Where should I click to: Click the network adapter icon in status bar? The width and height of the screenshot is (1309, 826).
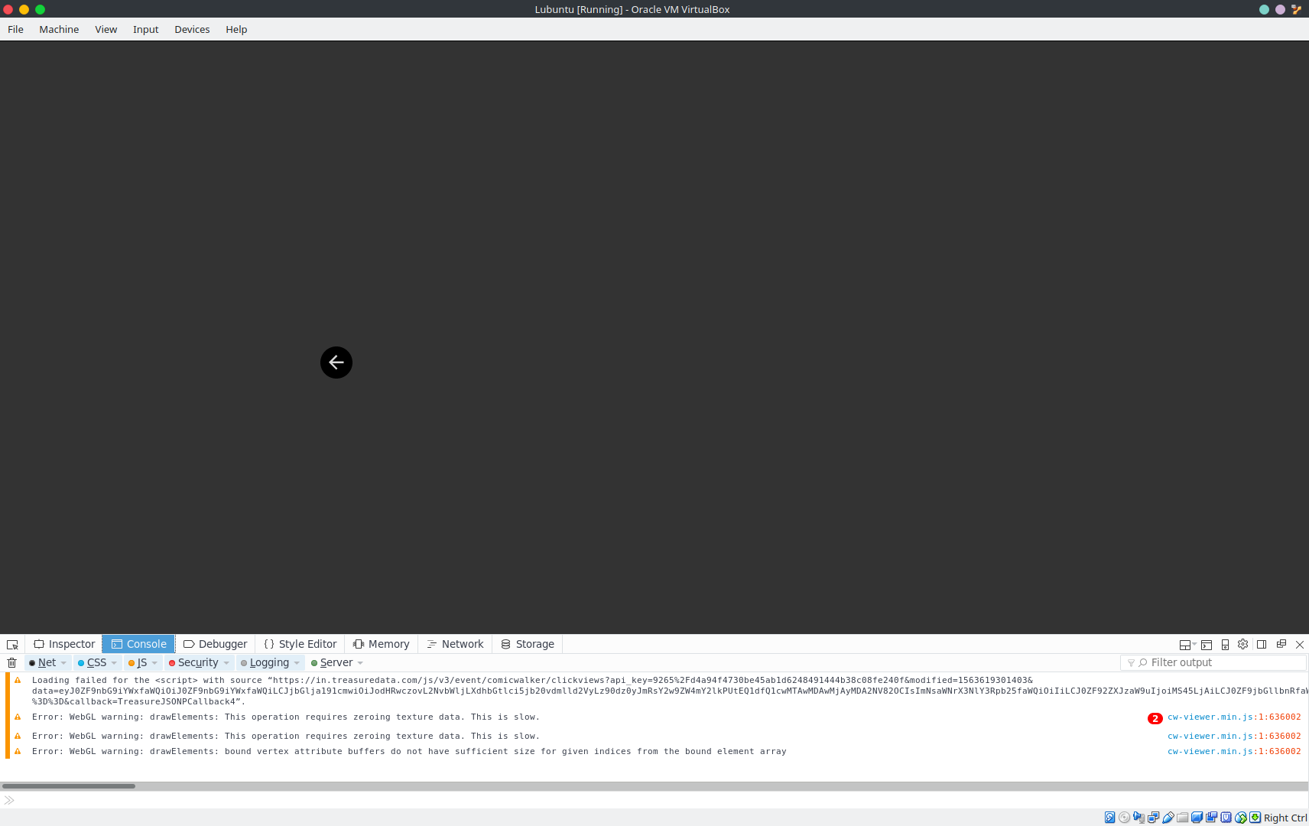click(x=1154, y=818)
